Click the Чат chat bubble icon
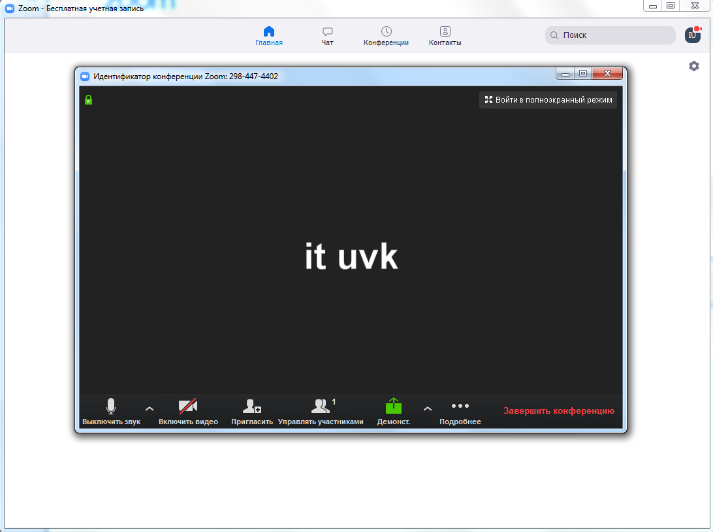Viewport: 713px width, 532px height. point(327,32)
